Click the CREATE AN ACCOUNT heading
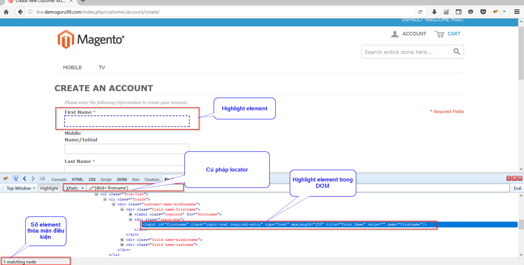Image resolution: width=524 pixels, height=265 pixels. click(104, 88)
